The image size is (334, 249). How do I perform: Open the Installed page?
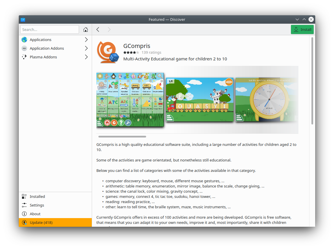tap(55, 196)
